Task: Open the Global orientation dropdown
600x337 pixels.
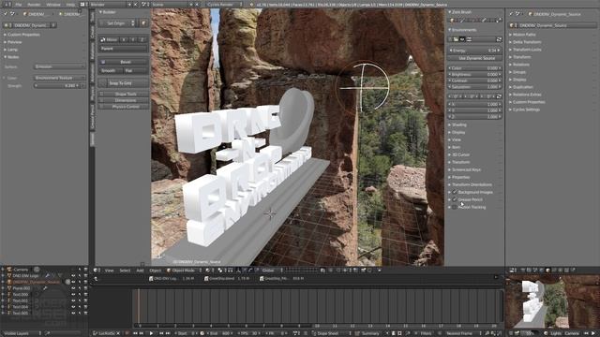Action: tap(273, 271)
